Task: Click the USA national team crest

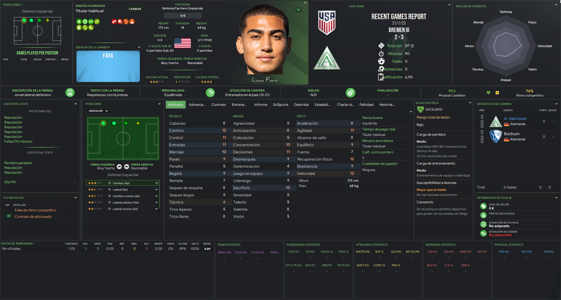Action: pyautogui.click(x=327, y=22)
